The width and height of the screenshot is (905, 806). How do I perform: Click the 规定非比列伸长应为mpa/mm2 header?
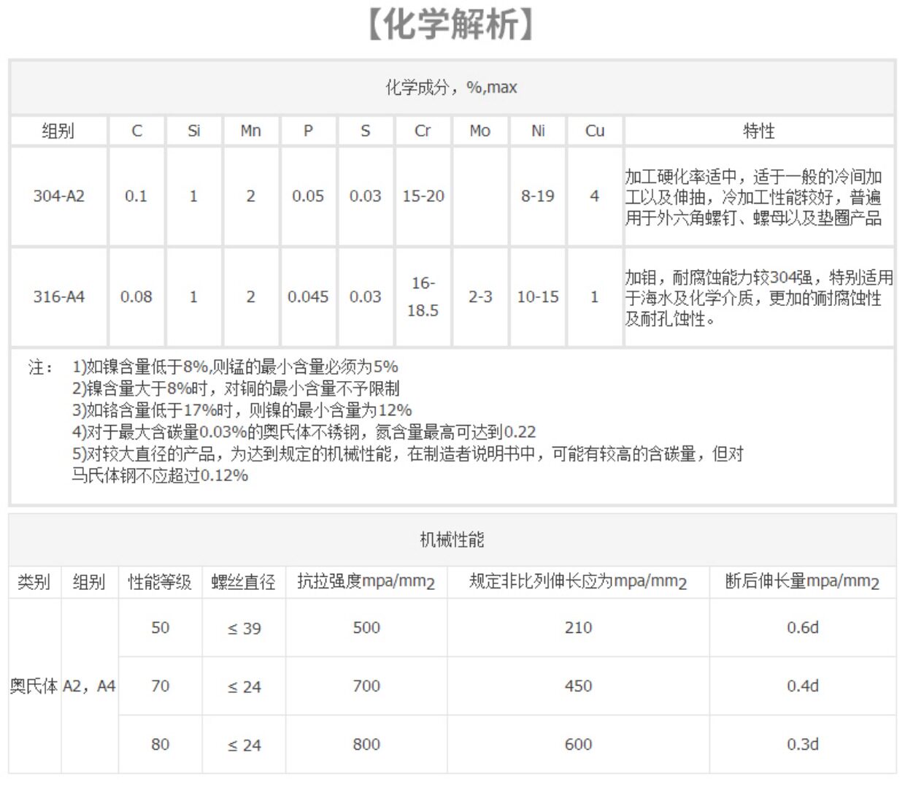578,582
